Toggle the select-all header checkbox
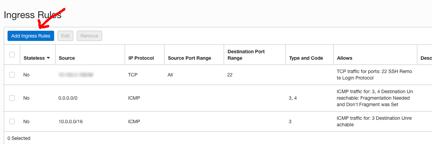 point(12,55)
